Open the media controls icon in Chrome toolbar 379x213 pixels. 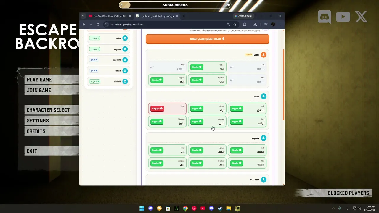click(266, 25)
